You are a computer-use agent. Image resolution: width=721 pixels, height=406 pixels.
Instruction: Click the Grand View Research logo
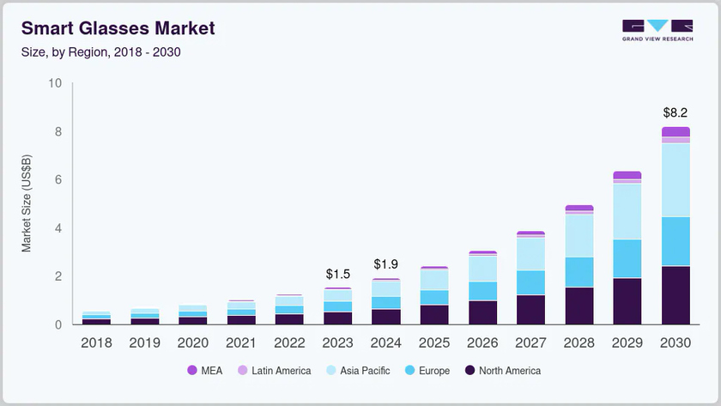point(657,30)
